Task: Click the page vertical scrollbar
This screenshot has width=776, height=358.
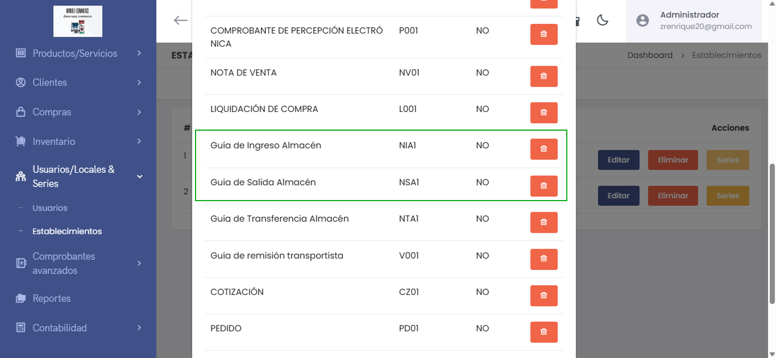Action: pos(771,233)
